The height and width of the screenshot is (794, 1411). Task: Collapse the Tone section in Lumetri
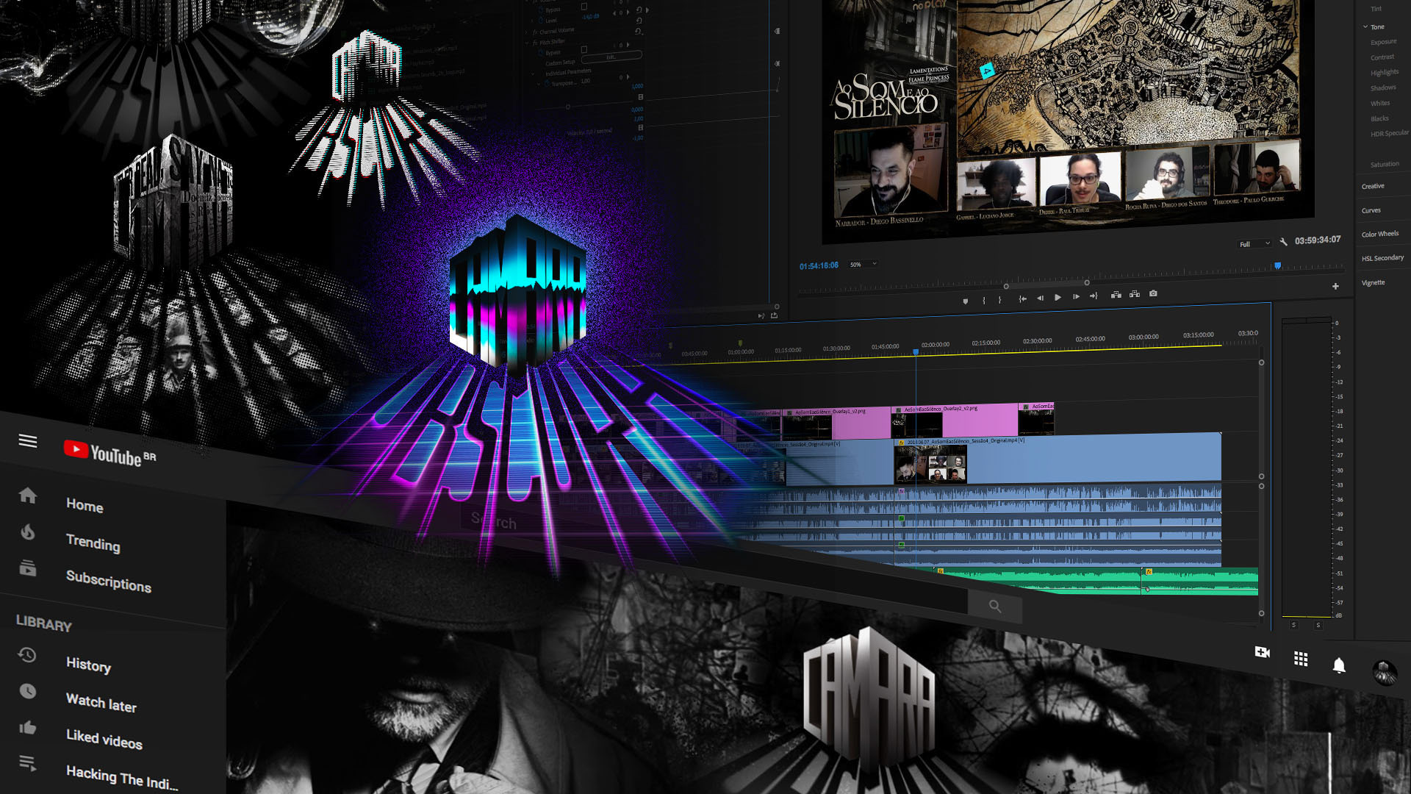[1365, 26]
